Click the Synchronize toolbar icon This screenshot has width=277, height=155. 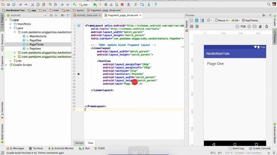point(14,5)
